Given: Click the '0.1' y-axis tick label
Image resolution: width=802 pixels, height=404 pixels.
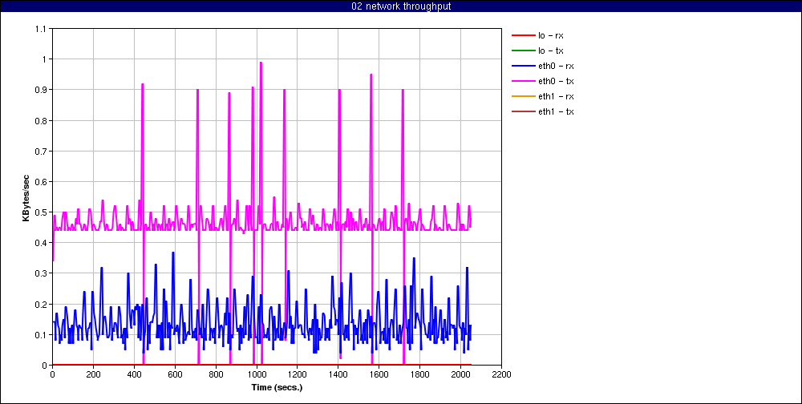Looking at the screenshot, I should point(40,335).
